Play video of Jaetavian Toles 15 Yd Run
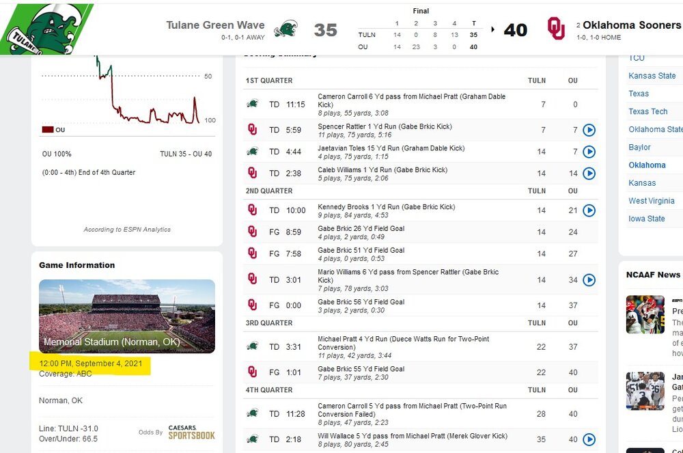This screenshot has width=683, height=453. tap(589, 152)
